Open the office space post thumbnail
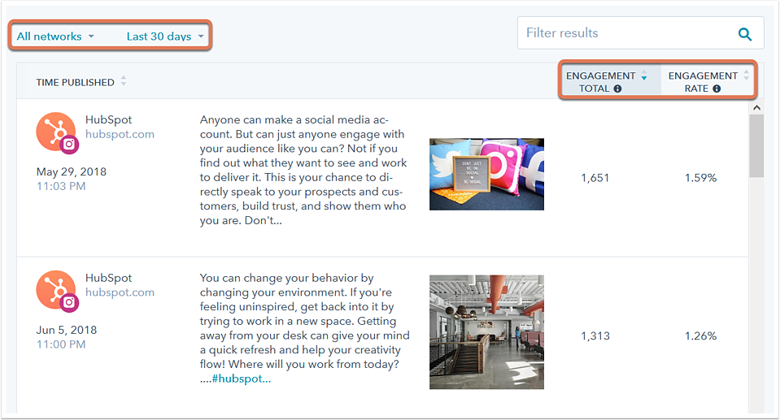This screenshot has height=420, width=780. point(486,332)
